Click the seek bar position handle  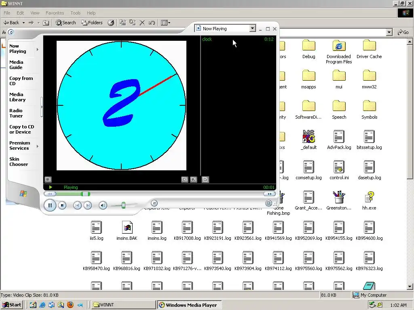pyautogui.click(x=85, y=194)
